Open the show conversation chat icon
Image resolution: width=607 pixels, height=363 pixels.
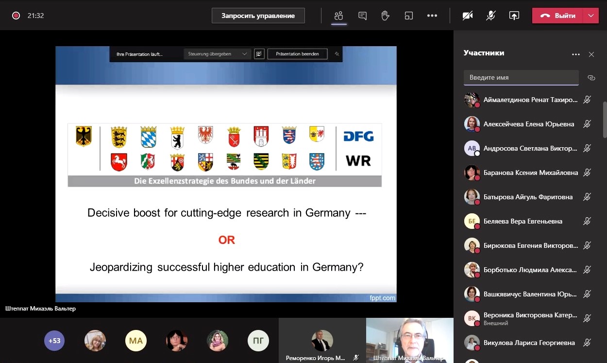[x=362, y=16]
